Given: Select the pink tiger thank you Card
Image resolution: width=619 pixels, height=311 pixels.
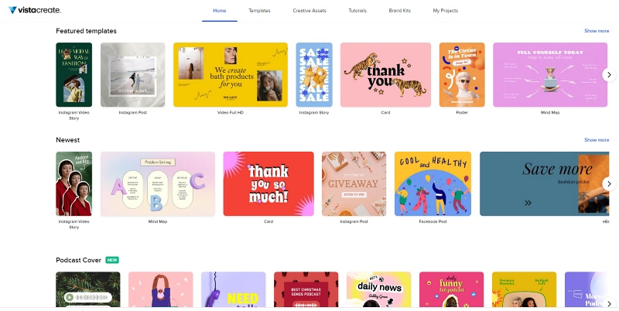Looking at the screenshot, I should click(385, 74).
